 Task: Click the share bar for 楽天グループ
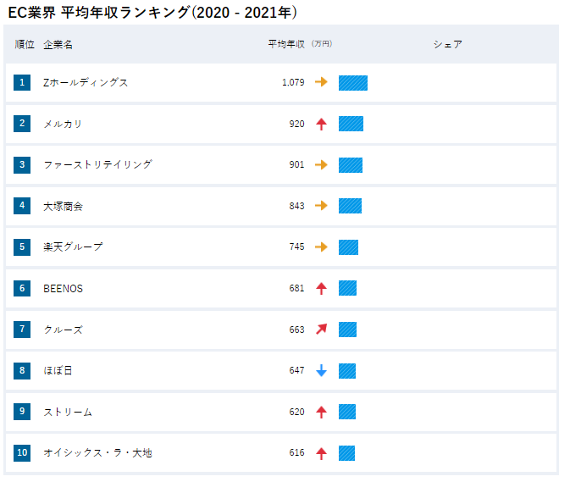348,247
